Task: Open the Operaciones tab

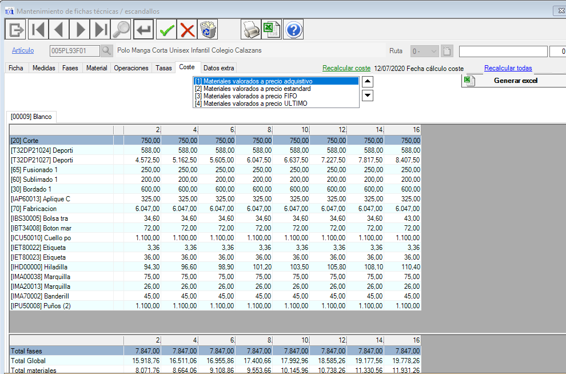Action: click(x=131, y=68)
